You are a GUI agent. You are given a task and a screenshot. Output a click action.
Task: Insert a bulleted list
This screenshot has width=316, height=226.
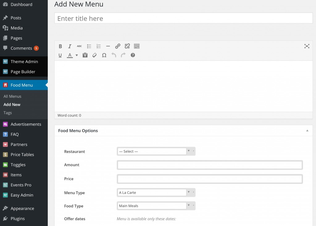(x=89, y=46)
